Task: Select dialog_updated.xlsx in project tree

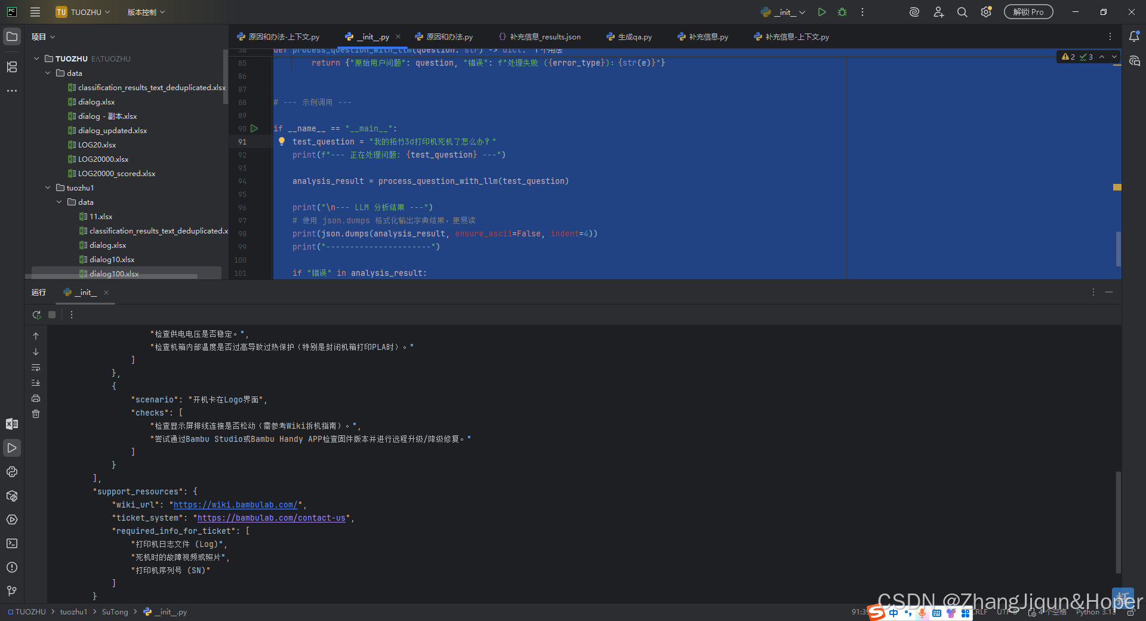Action: 112,130
